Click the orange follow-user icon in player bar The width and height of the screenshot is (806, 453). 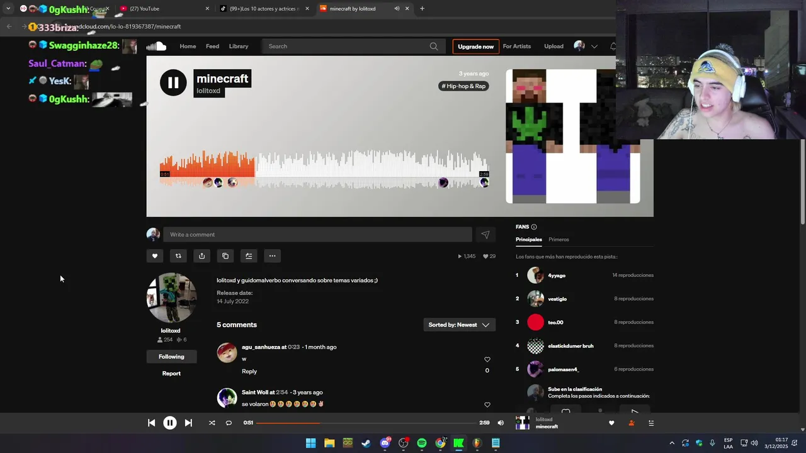tap(631, 423)
